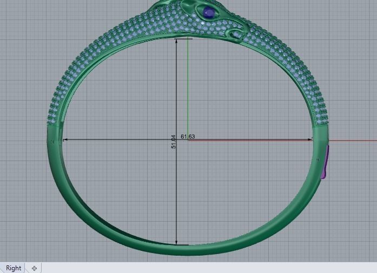Viewport: 377px width, 273px height.
Task: Select the purple clasp piece on bangle
Action: [325, 162]
